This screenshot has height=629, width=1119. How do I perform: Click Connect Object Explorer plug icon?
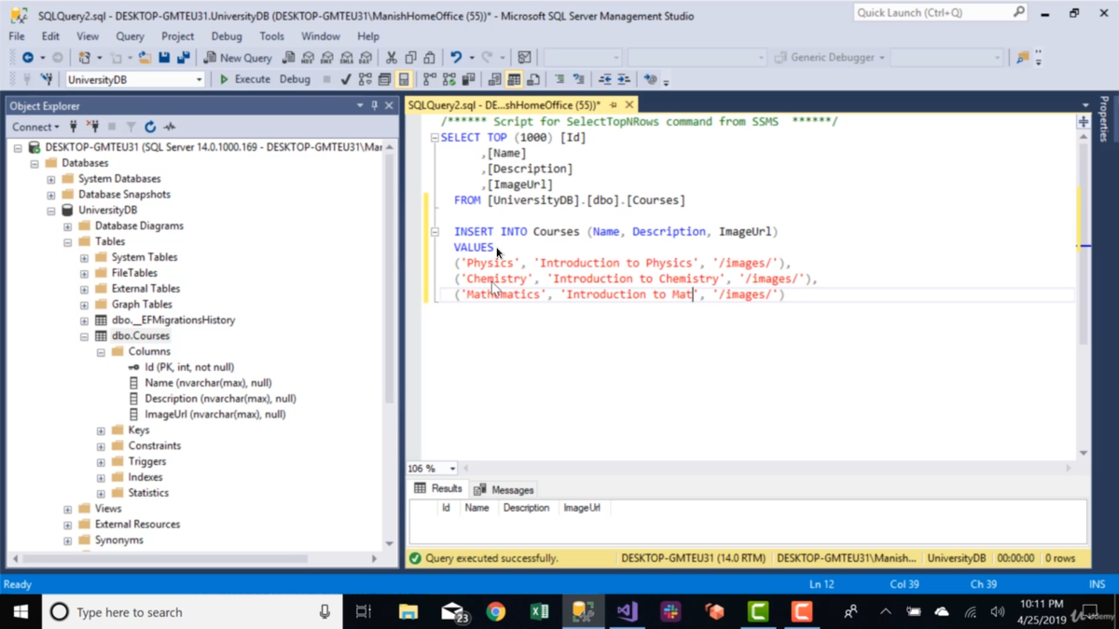click(74, 127)
